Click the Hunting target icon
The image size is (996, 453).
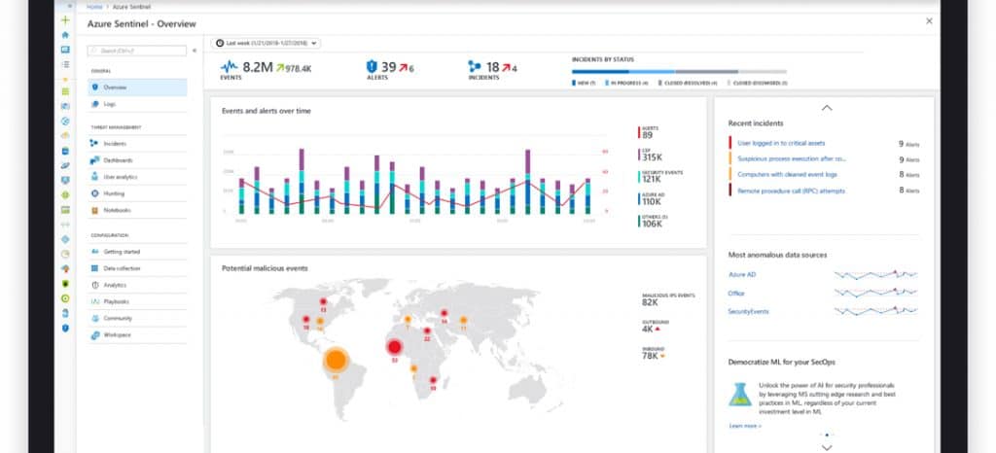pyautogui.click(x=94, y=193)
